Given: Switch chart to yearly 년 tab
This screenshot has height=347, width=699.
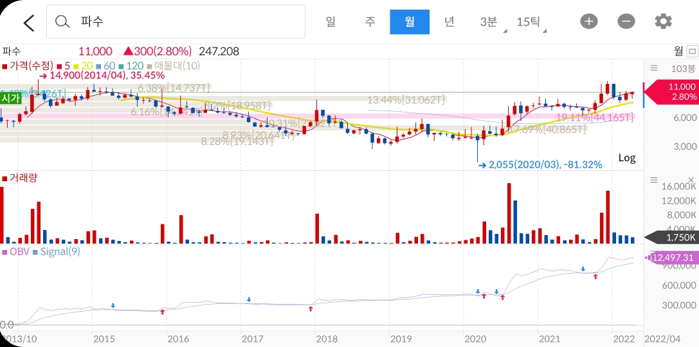Looking at the screenshot, I should (x=449, y=22).
